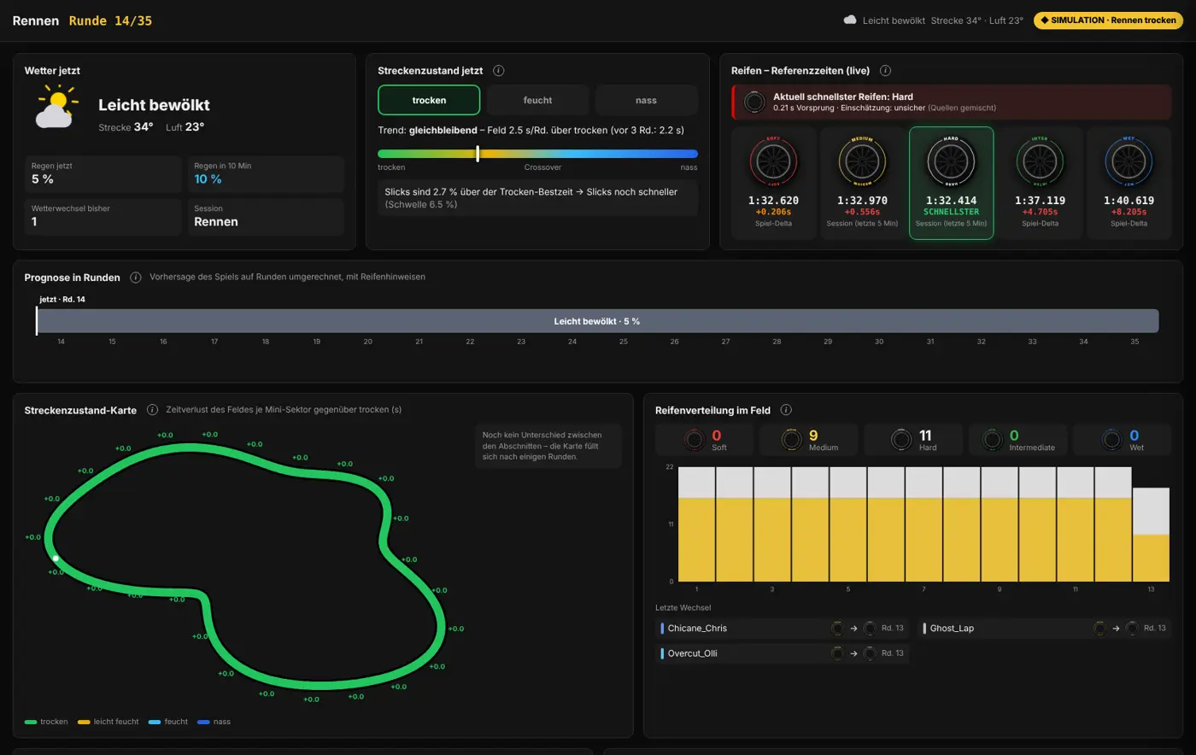Select the Medium tyre card 1:32.970
Viewport: 1196px width, 755px height.
[862, 183]
